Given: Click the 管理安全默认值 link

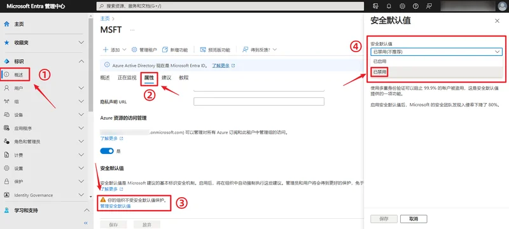Looking at the screenshot, I should tap(116, 206).
